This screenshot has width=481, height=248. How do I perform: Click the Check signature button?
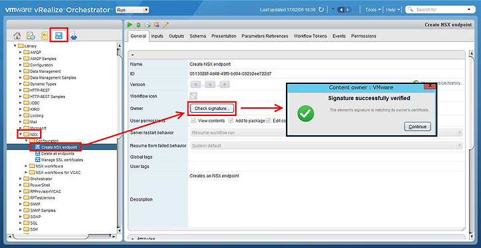click(212, 109)
